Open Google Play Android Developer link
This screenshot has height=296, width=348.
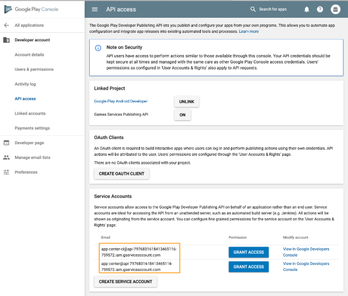(x=120, y=101)
